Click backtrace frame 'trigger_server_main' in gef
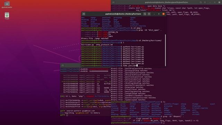Image resolution: width=222 pixels, height=125 pixels. click(x=86, y=105)
